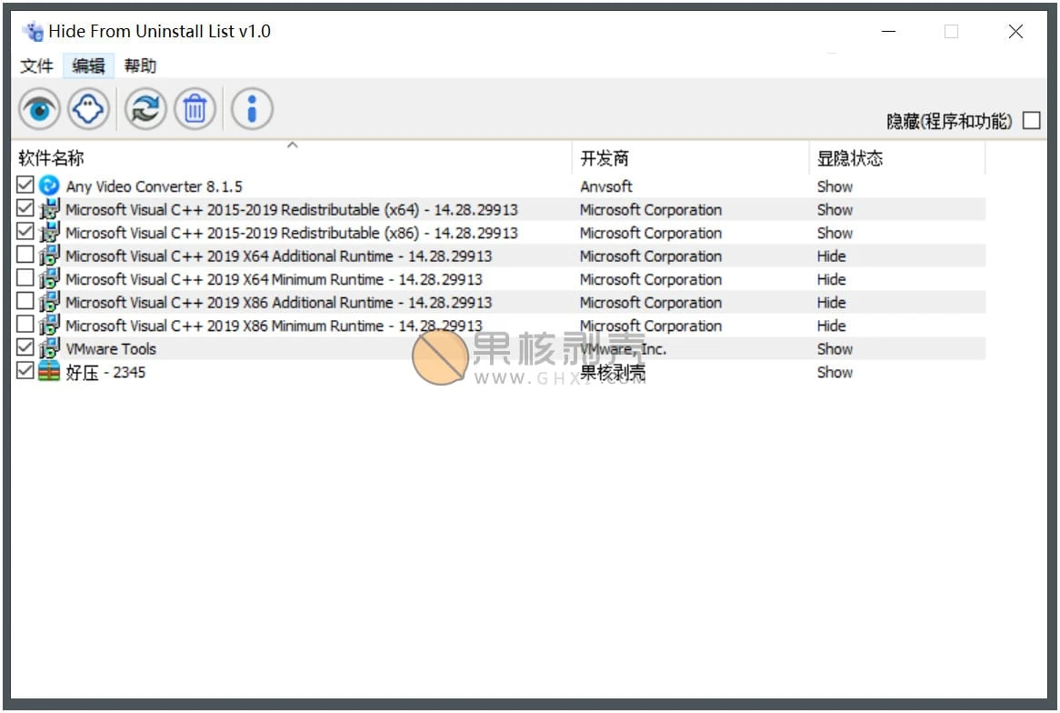Select the 好压 - 2345 row name
The height and width of the screenshot is (713, 1060).
pyautogui.click(x=105, y=372)
